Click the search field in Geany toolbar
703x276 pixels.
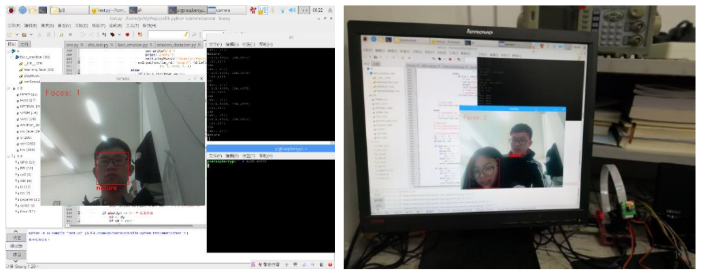tap(168, 35)
